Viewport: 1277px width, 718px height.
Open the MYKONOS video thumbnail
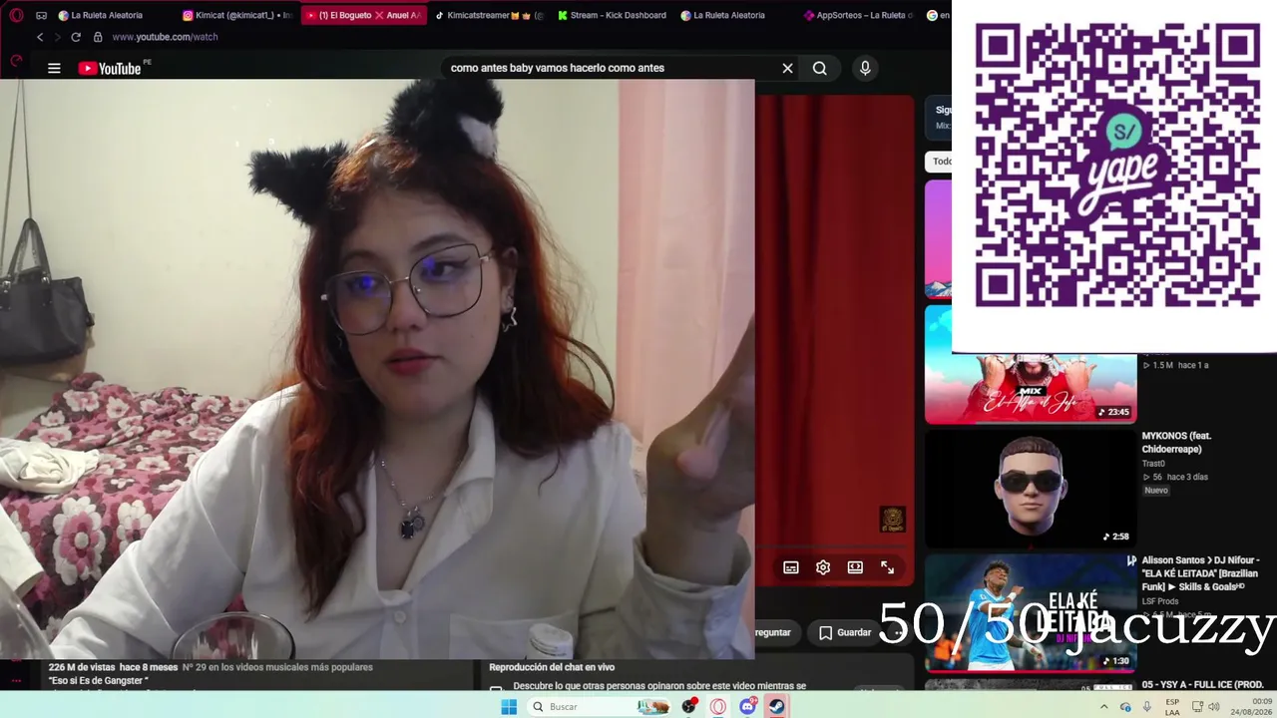1031,489
